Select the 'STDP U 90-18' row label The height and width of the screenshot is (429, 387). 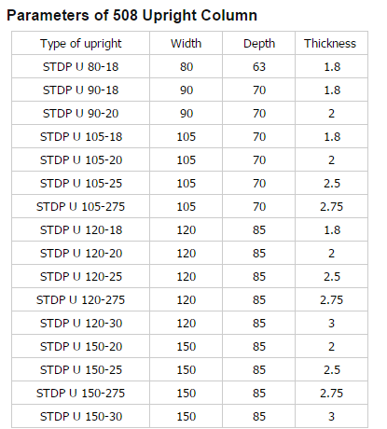click(81, 90)
